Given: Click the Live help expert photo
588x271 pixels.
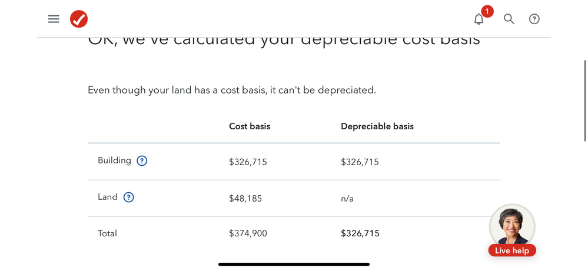Looking at the screenshot, I should click(x=512, y=225).
